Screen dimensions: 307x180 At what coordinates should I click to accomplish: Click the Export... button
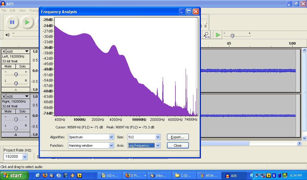click(177, 137)
